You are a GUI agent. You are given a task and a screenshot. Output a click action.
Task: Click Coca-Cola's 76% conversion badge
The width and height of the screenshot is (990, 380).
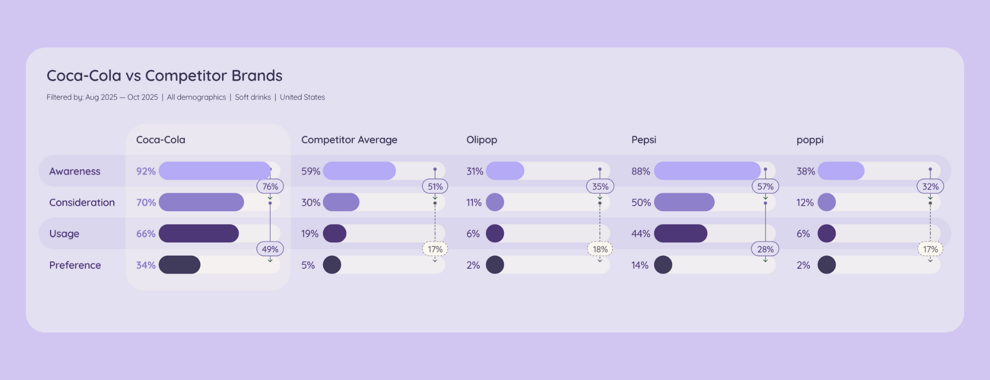(270, 186)
